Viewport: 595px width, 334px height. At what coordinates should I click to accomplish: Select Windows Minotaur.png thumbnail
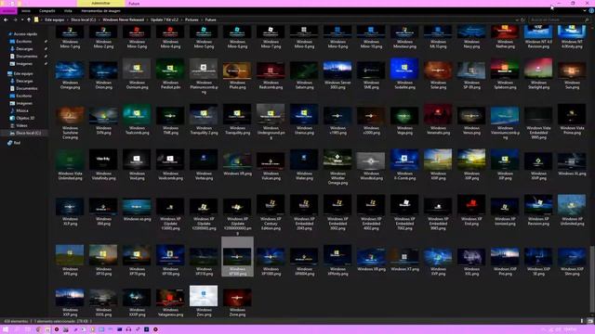point(404,37)
